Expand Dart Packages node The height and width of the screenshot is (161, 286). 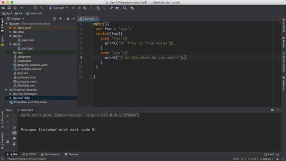10,94
